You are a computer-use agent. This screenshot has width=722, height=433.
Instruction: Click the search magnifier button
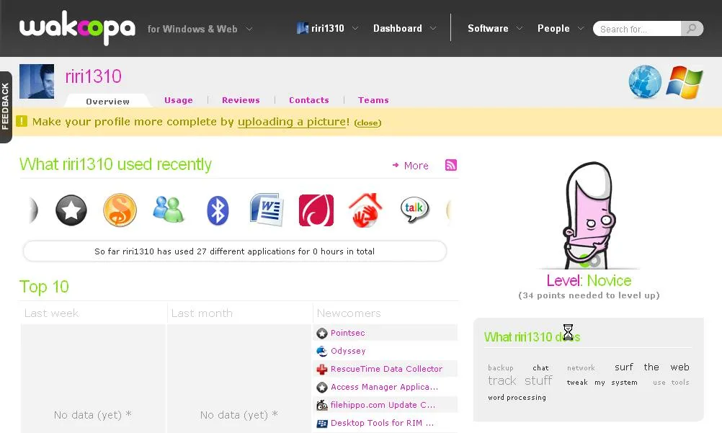coord(692,29)
